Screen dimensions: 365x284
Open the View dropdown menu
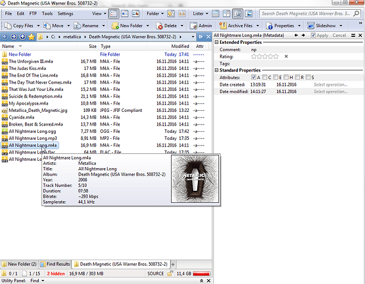coord(99,14)
